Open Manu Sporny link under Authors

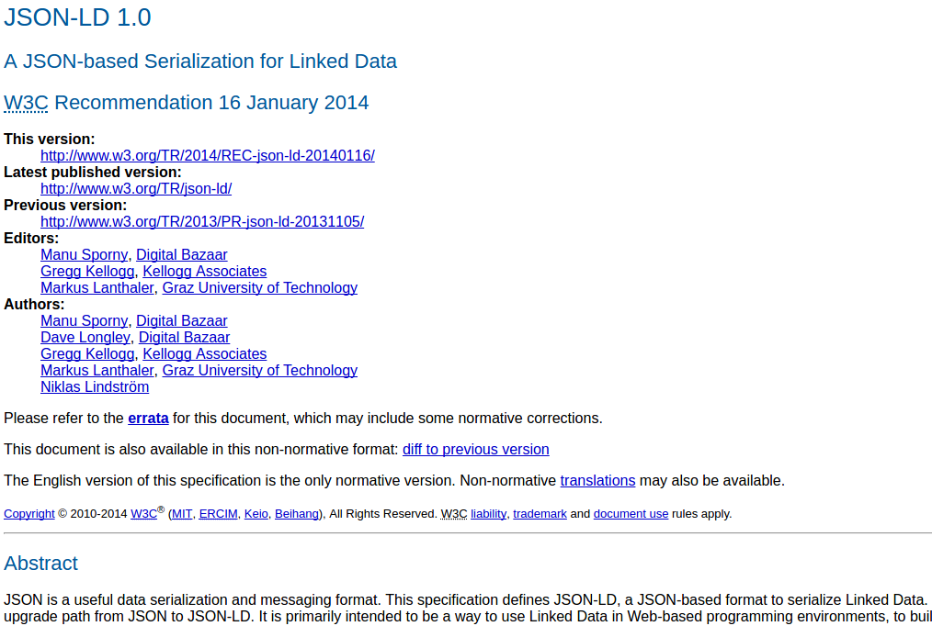point(84,321)
